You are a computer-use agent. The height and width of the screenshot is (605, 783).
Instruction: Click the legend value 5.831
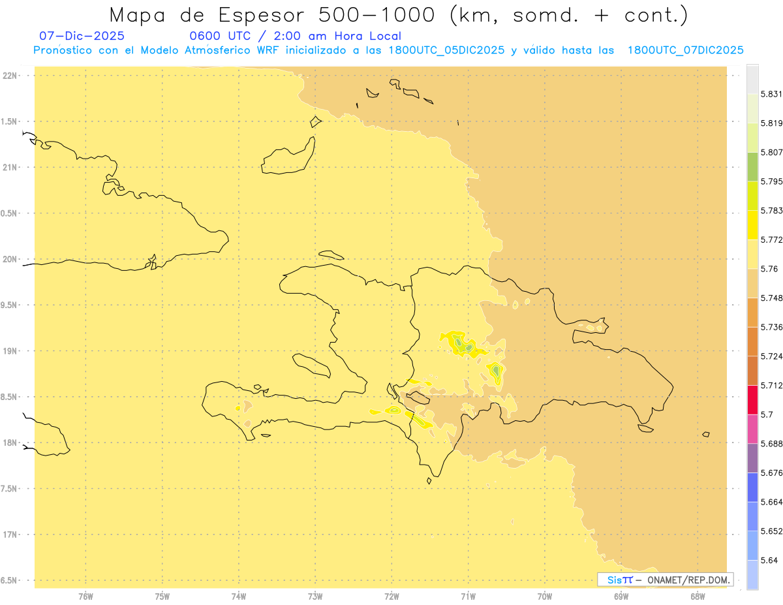[771, 94]
